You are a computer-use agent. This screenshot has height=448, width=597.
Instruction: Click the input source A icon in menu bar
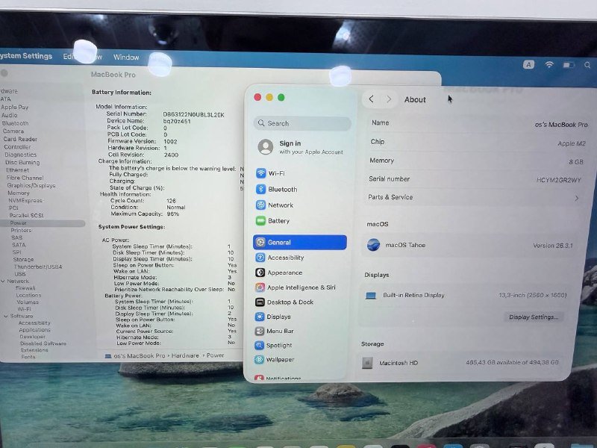[528, 64]
